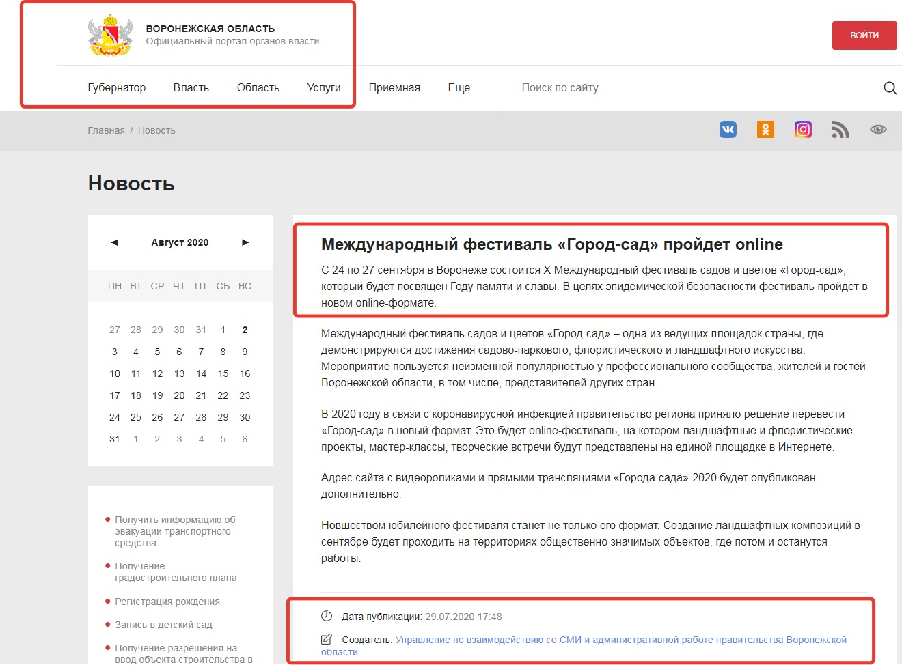Open the Услуги menu section

(x=323, y=88)
